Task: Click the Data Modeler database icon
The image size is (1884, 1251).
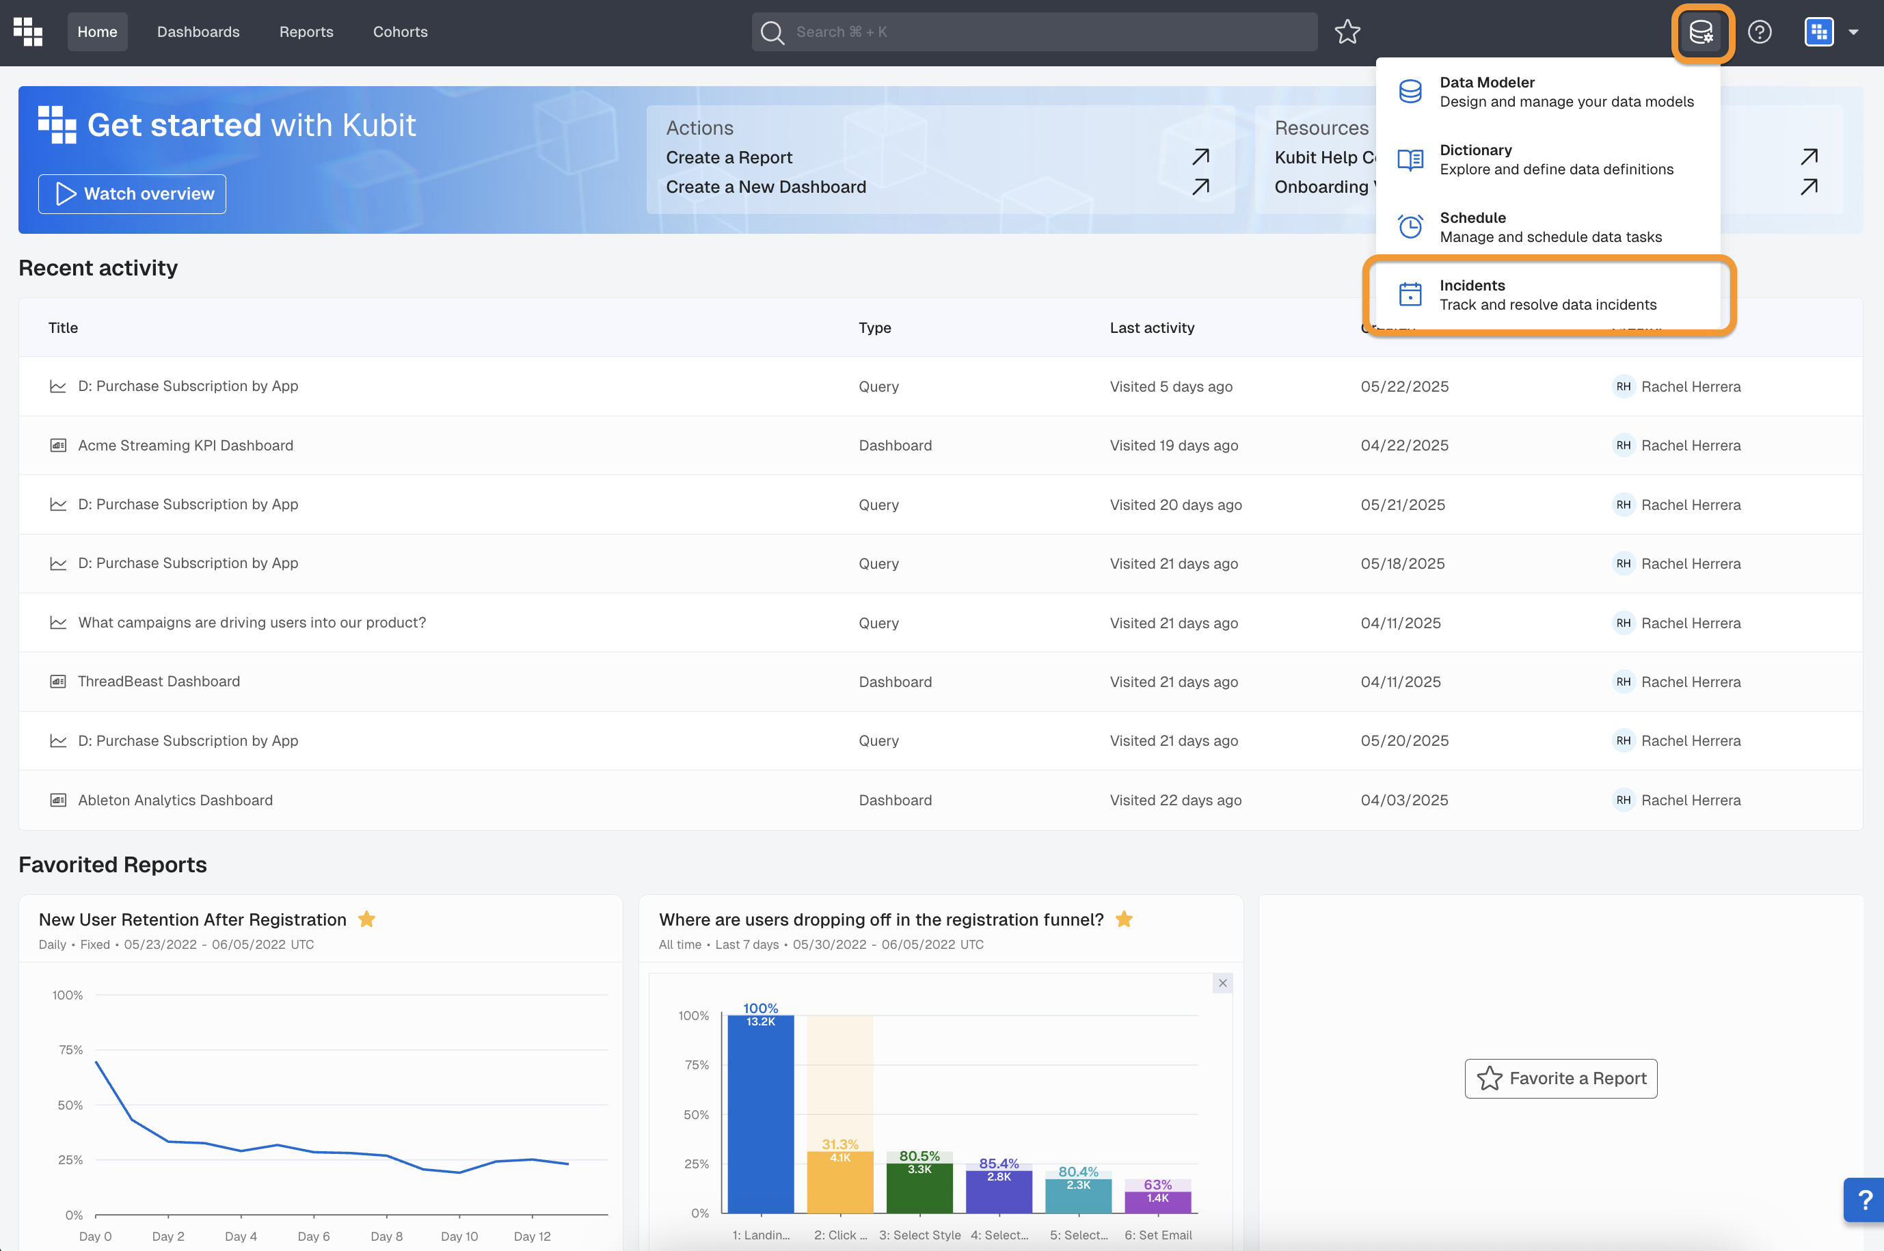Action: tap(1410, 92)
